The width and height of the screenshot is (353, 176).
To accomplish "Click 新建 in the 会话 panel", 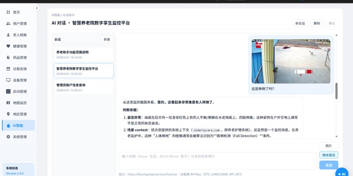I will point(107,40).
